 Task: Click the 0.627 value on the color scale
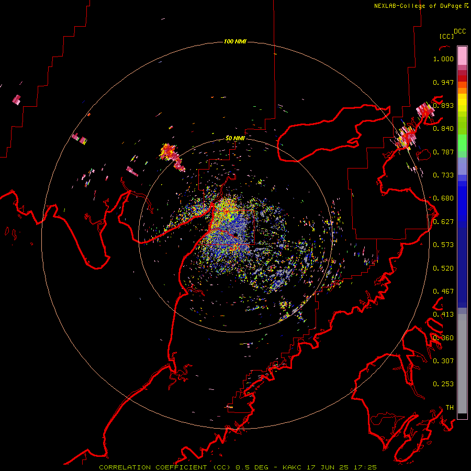[x=443, y=222]
